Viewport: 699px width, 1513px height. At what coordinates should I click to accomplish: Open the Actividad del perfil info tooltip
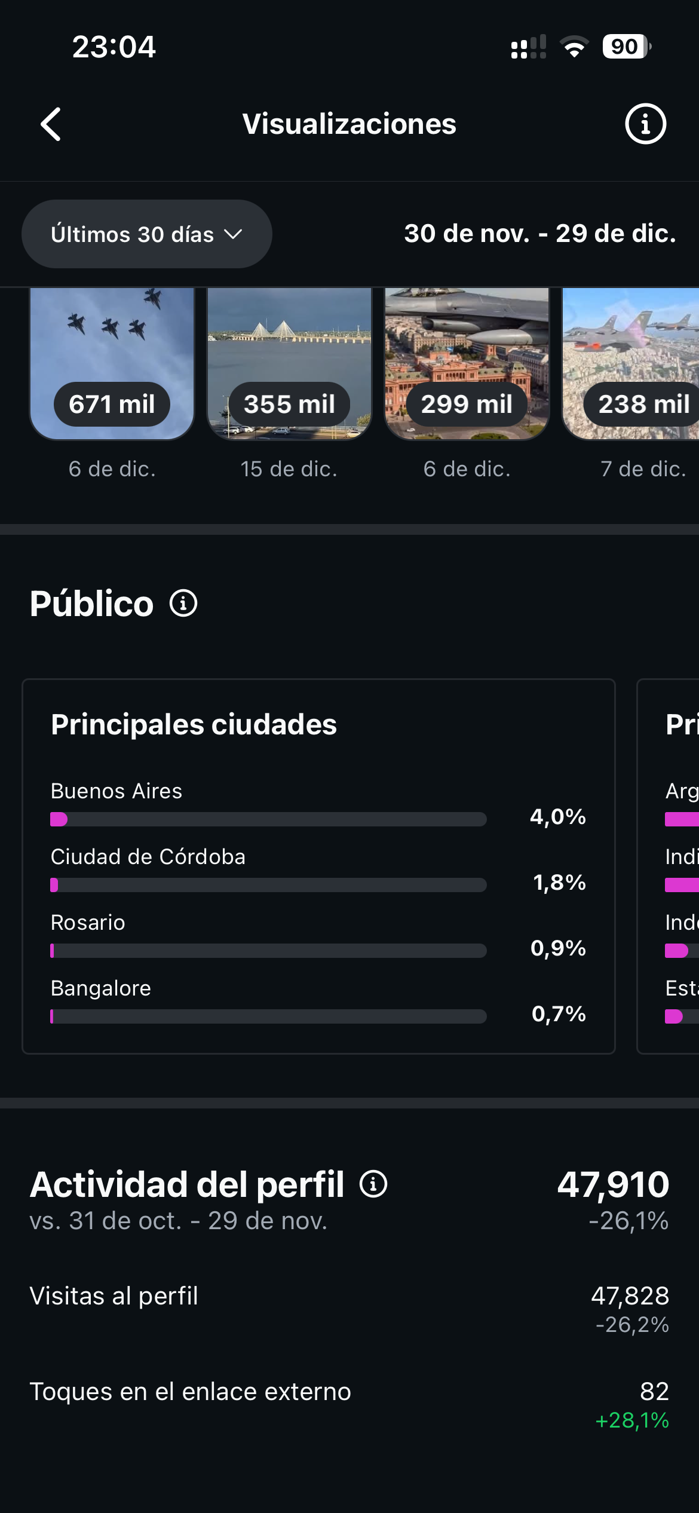375,1185
